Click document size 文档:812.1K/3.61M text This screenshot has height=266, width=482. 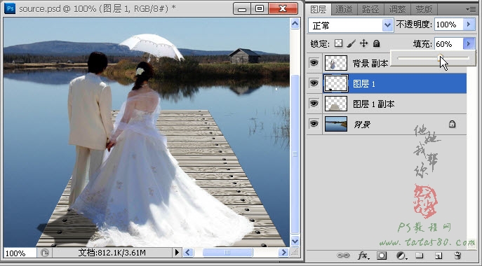click(x=112, y=253)
